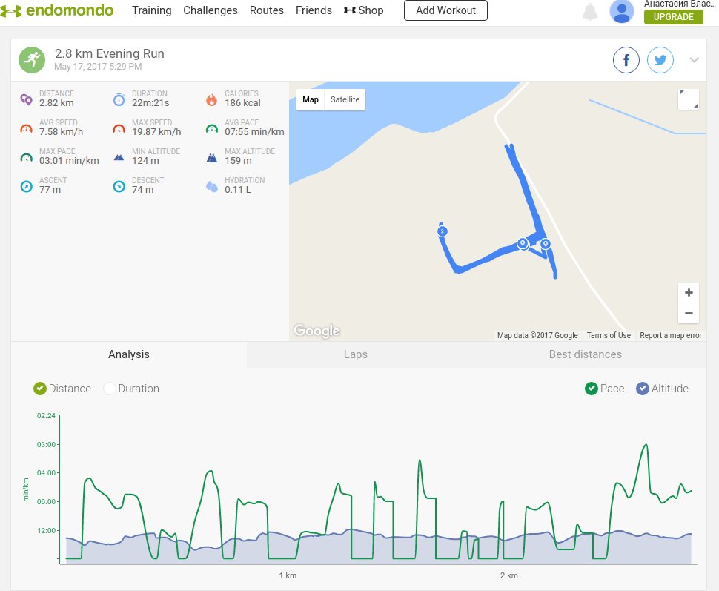Viewport: 719px width, 591px height.
Task: Toggle fullscreen map view icon
Action: click(688, 99)
